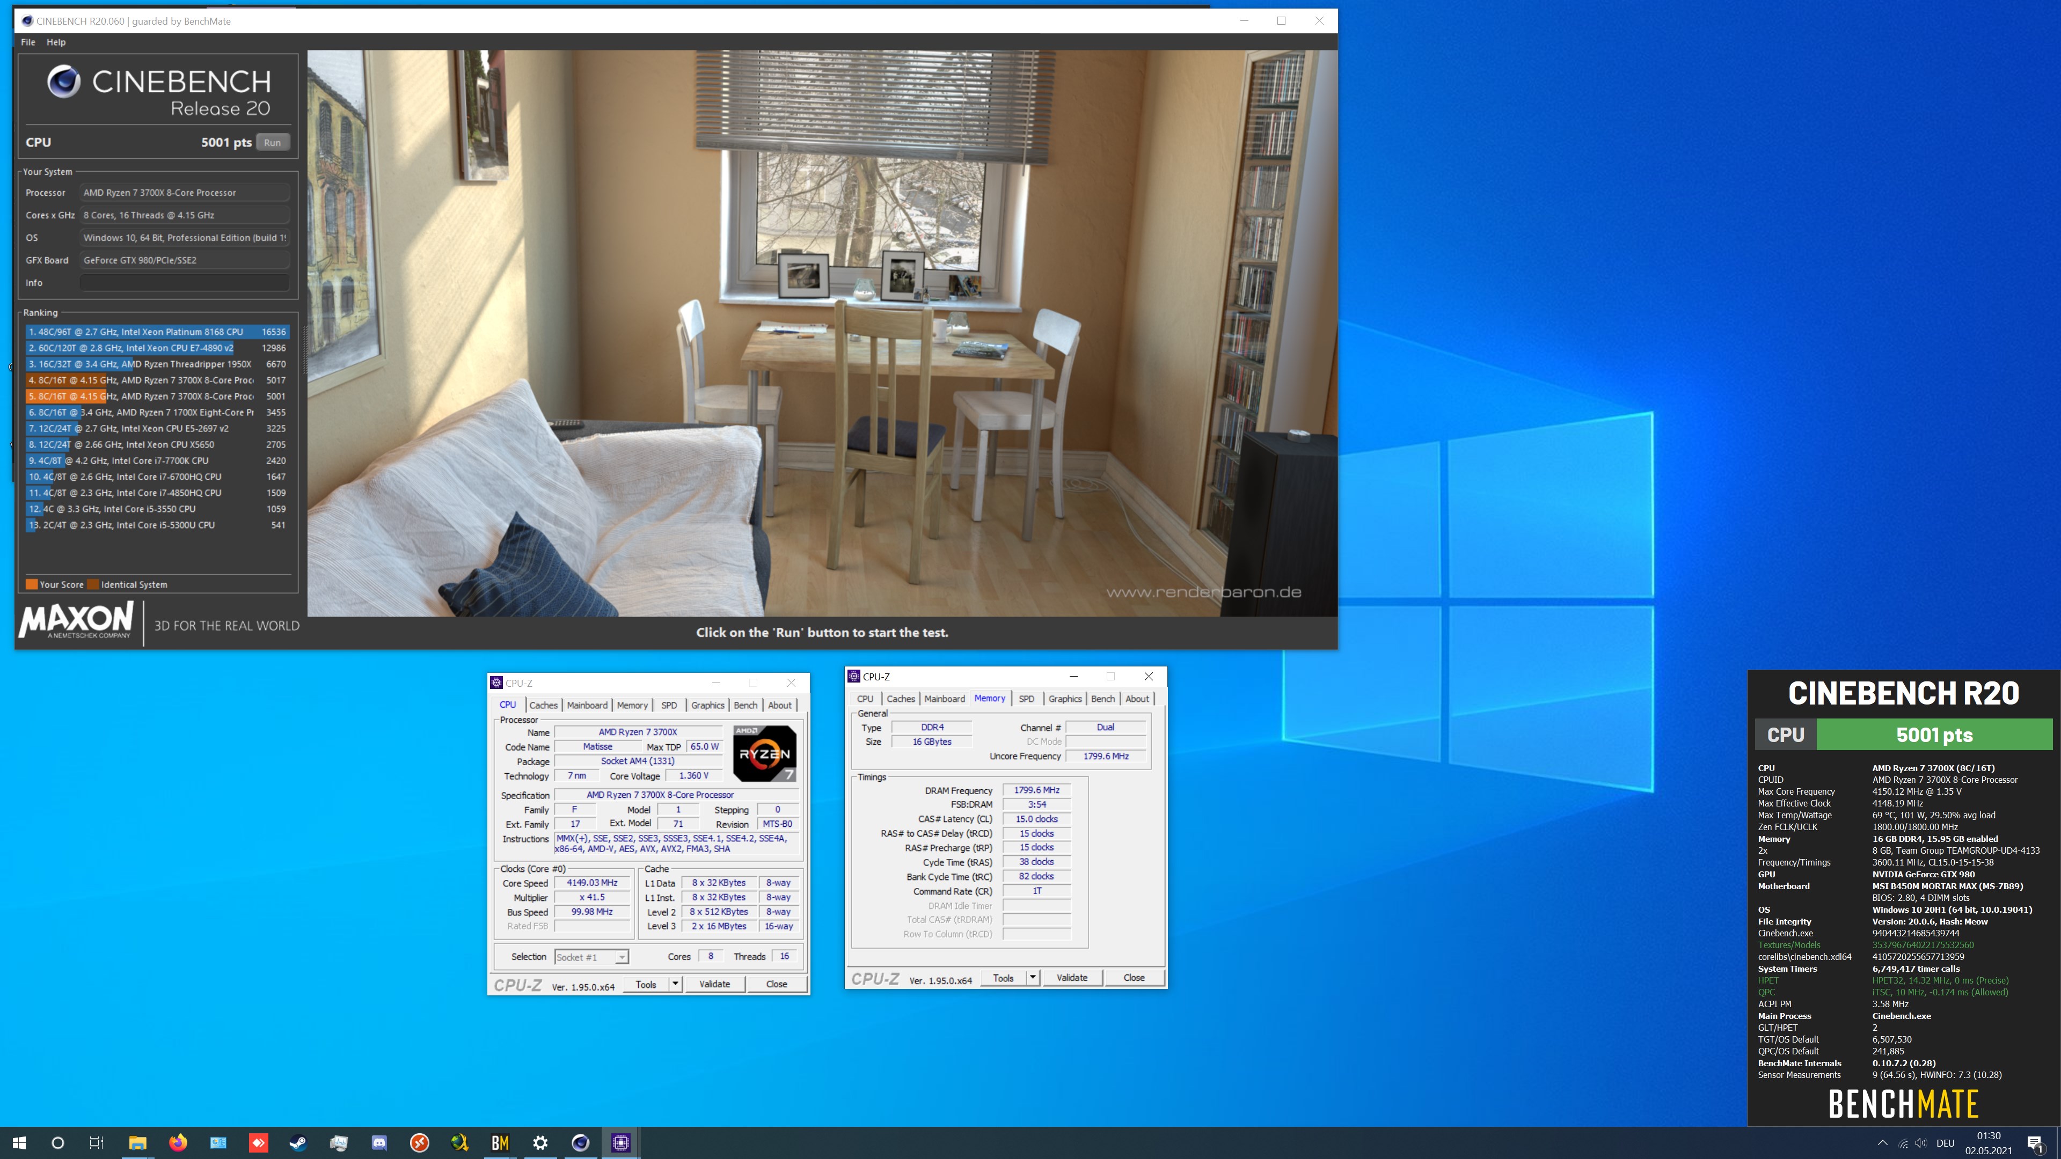Open the green globe app on taskbar

459,1142
